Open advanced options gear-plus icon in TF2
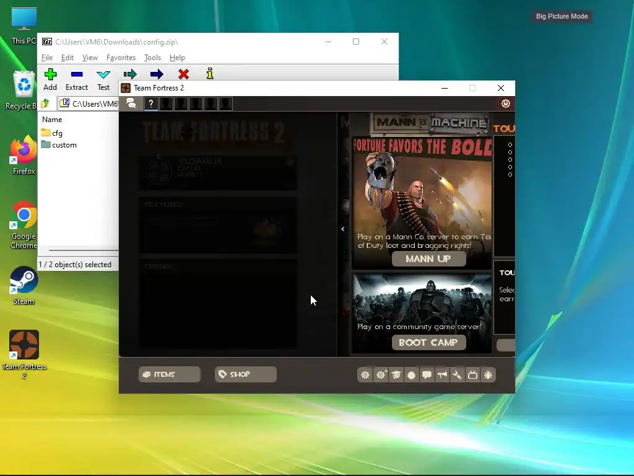Image resolution: width=634 pixels, height=476 pixels. pos(381,375)
